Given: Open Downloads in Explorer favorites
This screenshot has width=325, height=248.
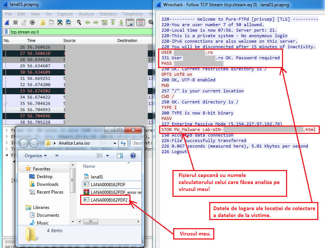Looking at the screenshot, I should coord(47,184).
